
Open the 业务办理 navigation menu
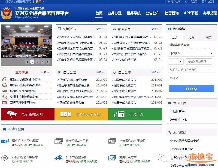[114, 13]
